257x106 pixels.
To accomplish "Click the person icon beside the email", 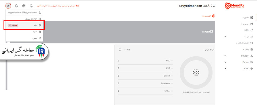I will point(40,13).
